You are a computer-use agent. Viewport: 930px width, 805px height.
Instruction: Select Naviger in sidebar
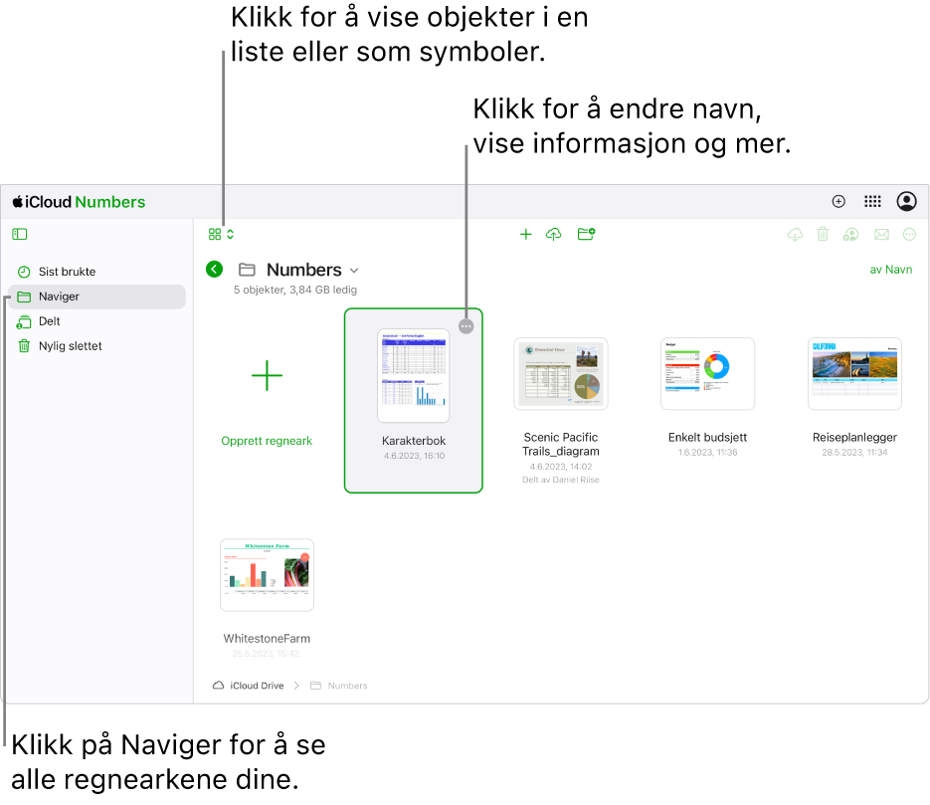click(x=96, y=297)
